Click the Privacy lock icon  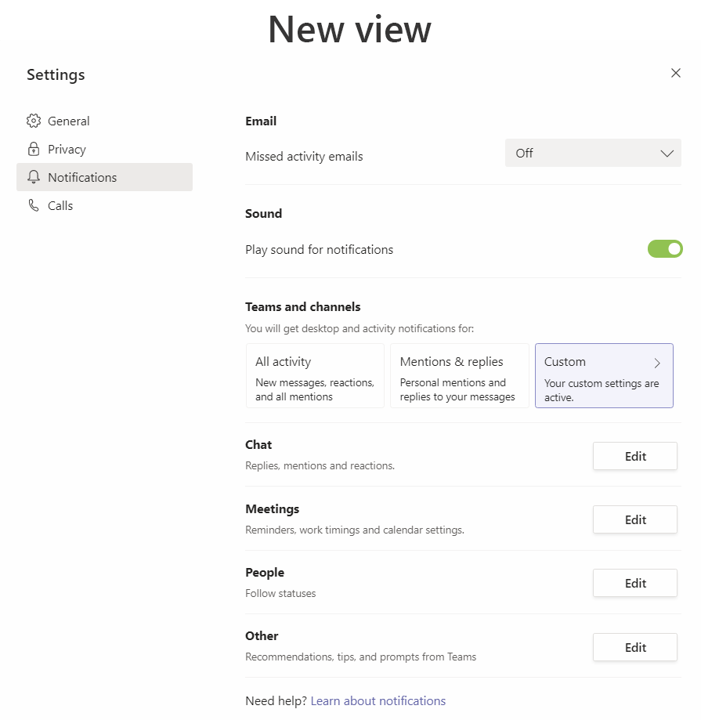coord(33,149)
